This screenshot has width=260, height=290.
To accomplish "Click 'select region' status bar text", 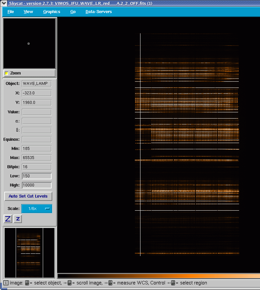I will coord(193,283).
